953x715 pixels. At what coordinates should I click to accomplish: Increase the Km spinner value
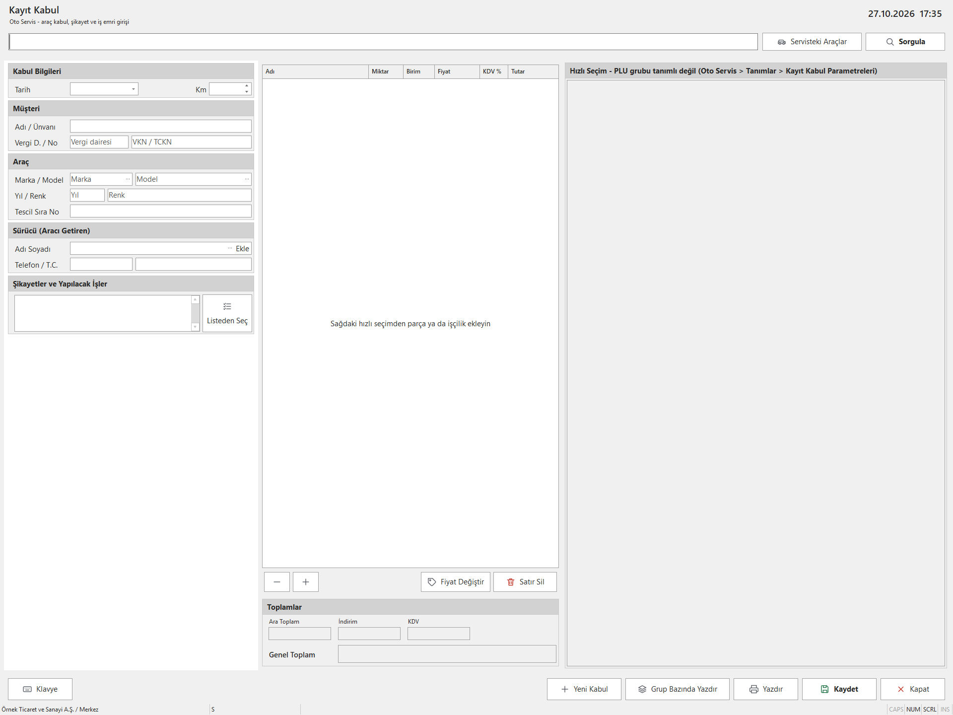coord(247,86)
